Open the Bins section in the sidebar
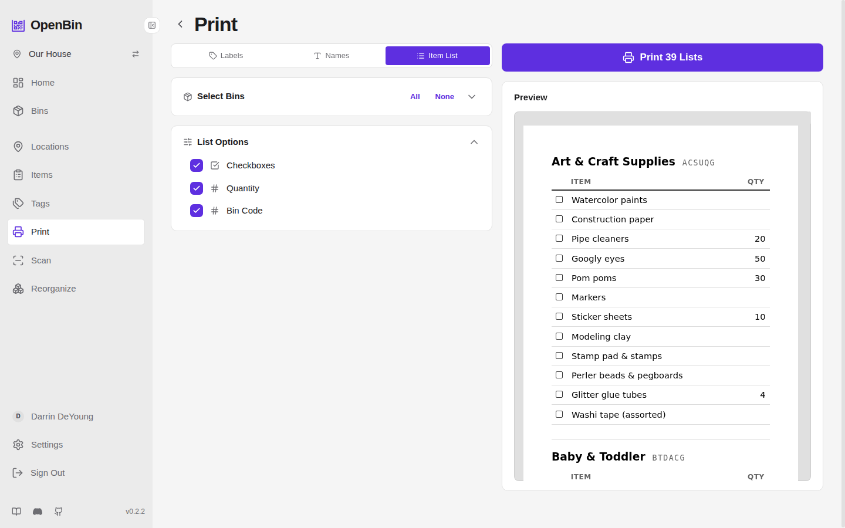845x528 pixels. click(x=39, y=110)
